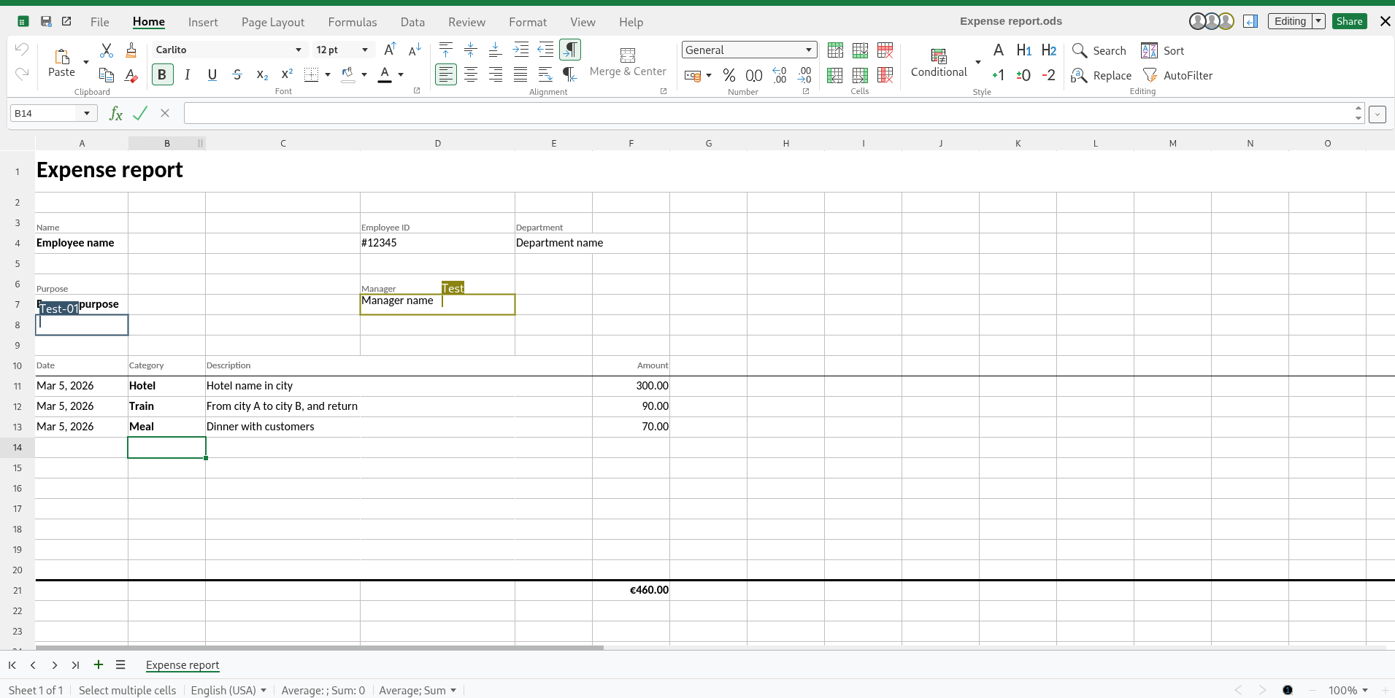1395x698 pixels.
Task: Apply Merge & Center to selected cells
Action: pyautogui.click(x=627, y=62)
